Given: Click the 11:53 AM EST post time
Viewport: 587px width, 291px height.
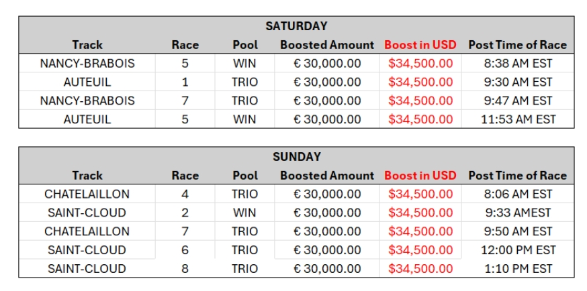Looking at the screenshot, I should 517,120.
